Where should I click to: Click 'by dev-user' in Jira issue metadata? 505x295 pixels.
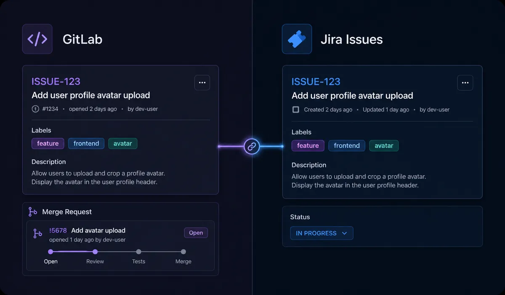435,110
